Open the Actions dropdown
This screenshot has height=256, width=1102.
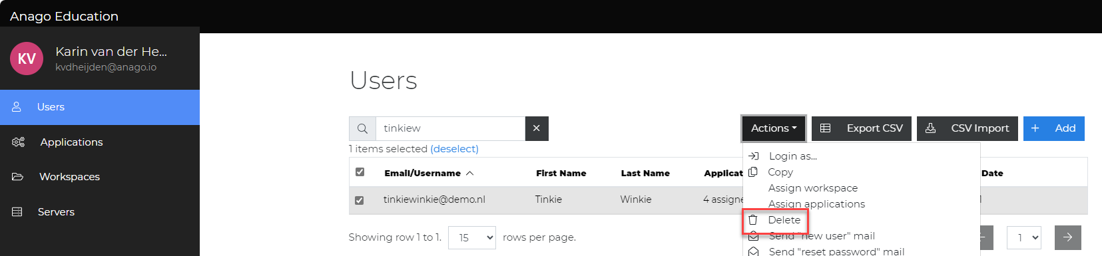[x=774, y=128]
